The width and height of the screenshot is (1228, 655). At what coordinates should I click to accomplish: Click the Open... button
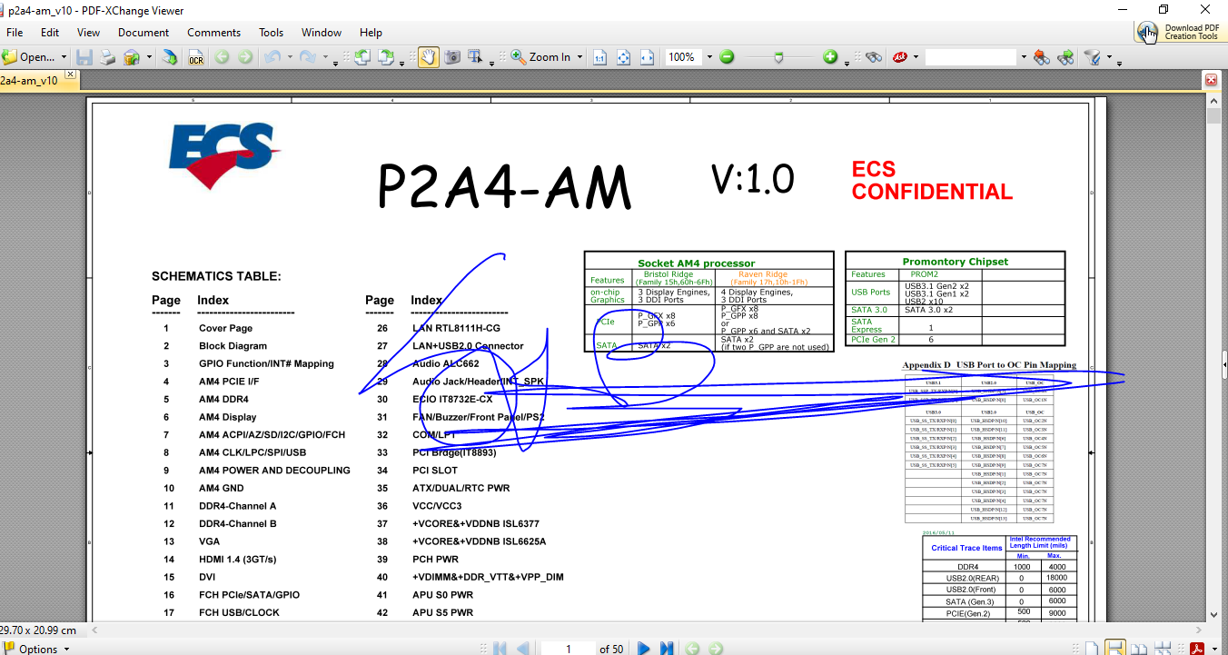(x=29, y=57)
